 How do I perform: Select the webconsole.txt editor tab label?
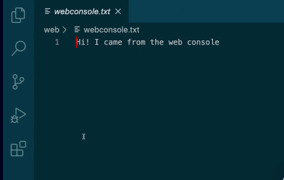[82, 11]
